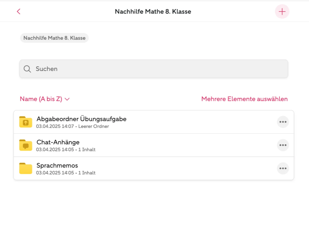
Task: Open options for Abgabeordner Übungsaufgabe
Action: (x=283, y=122)
